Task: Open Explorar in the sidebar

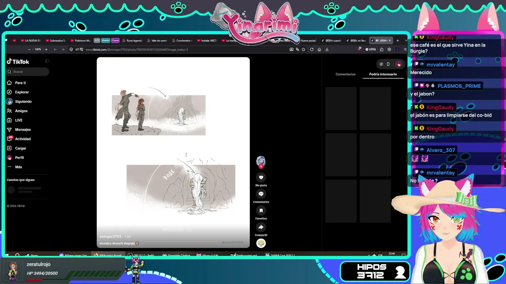Action: click(18, 92)
